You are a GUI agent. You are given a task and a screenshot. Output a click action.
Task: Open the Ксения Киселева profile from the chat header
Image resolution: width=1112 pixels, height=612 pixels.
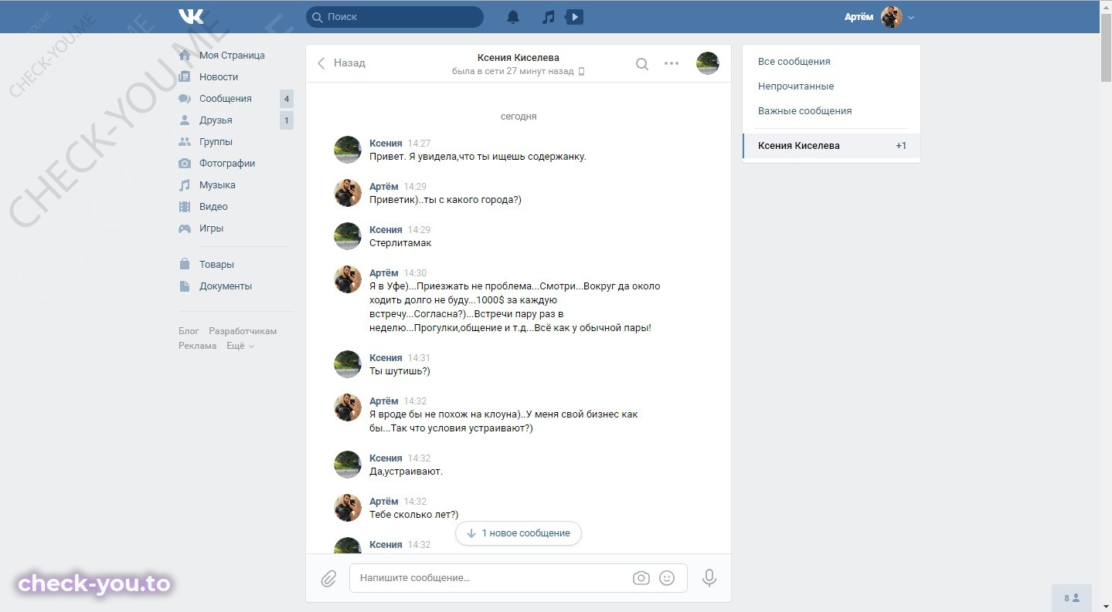pos(519,58)
